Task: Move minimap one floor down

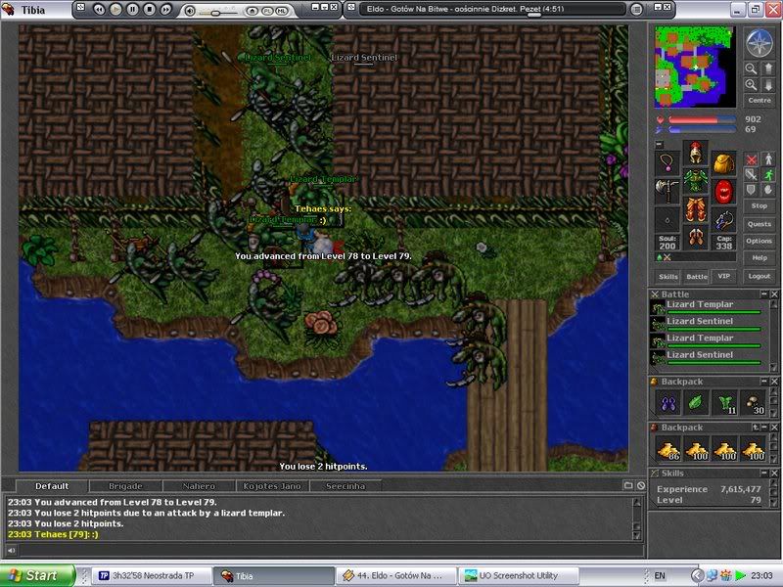Action: (x=768, y=85)
